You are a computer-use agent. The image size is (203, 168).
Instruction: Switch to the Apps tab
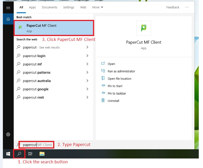coord(32,7)
